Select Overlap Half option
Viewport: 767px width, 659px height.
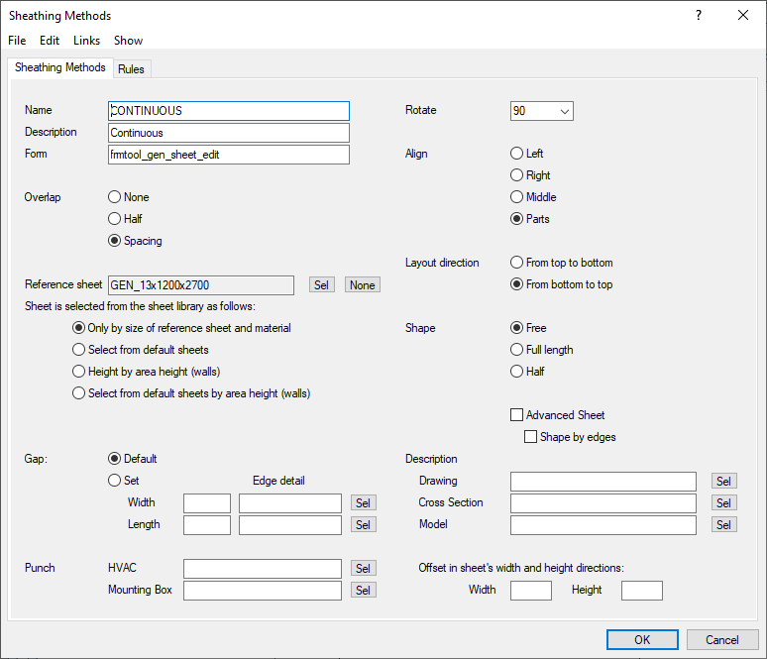115,219
